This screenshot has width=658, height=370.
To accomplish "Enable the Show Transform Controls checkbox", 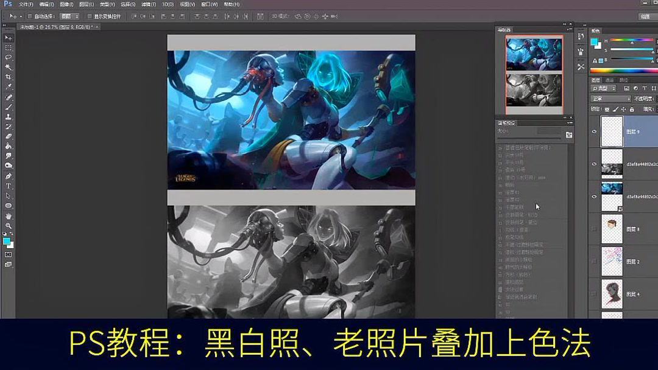I will coord(89,17).
